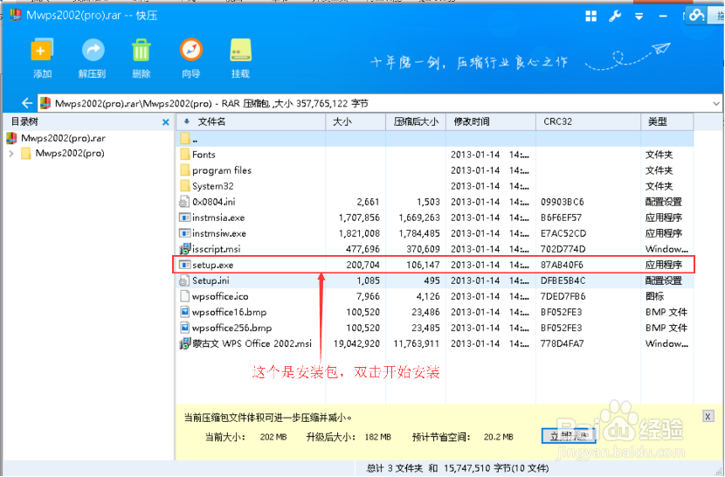
Task: Click the address bar path field
Action: click(379, 104)
